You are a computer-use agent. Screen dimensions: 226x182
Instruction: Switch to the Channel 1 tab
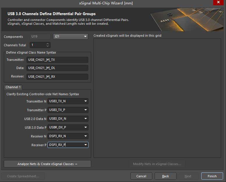[13, 87]
